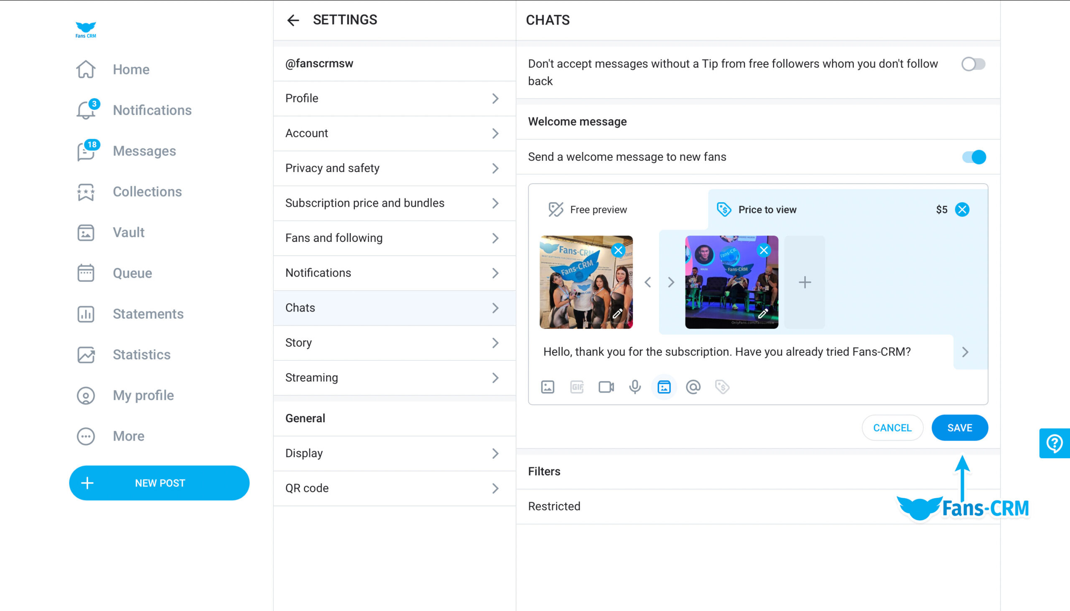The height and width of the screenshot is (611, 1070).
Task: Click the CANCEL button to discard changes
Action: [x=892, y=427]
